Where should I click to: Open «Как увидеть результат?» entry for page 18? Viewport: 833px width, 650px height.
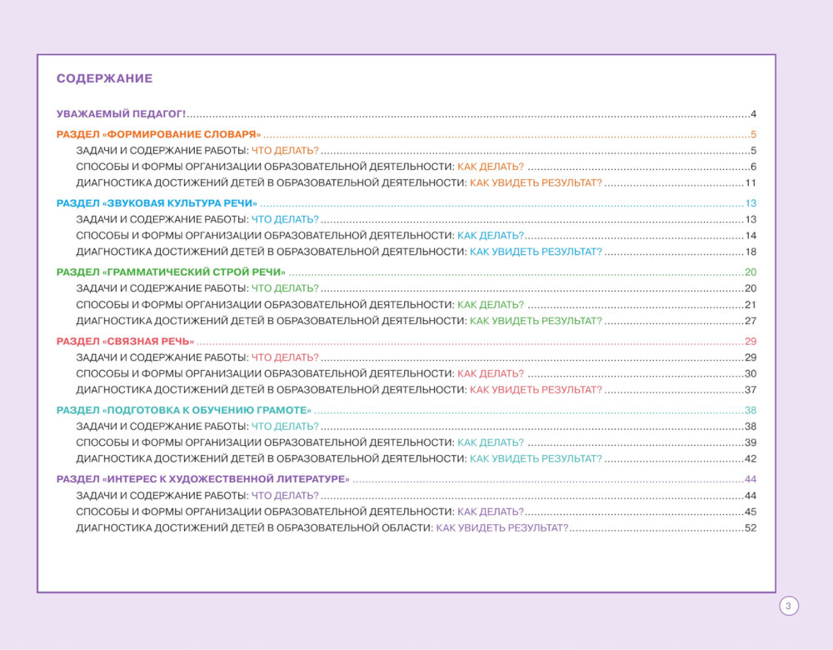[536, 252]
